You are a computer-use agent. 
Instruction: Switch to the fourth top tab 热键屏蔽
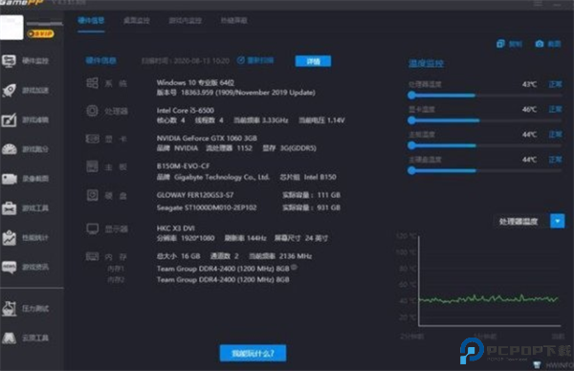pyautogui.click(x=234, y=20)
